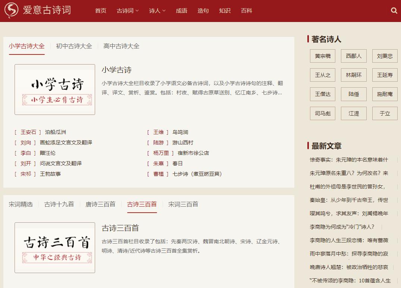Screen dimensions: 401x288
Task: Select the 宋词三百首 tab
Action: pyautogui.click(x=182, y=204)
